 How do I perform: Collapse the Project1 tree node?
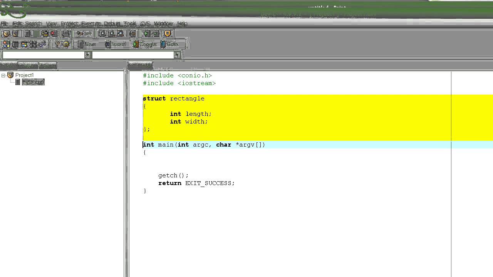(x=3, y=75)
